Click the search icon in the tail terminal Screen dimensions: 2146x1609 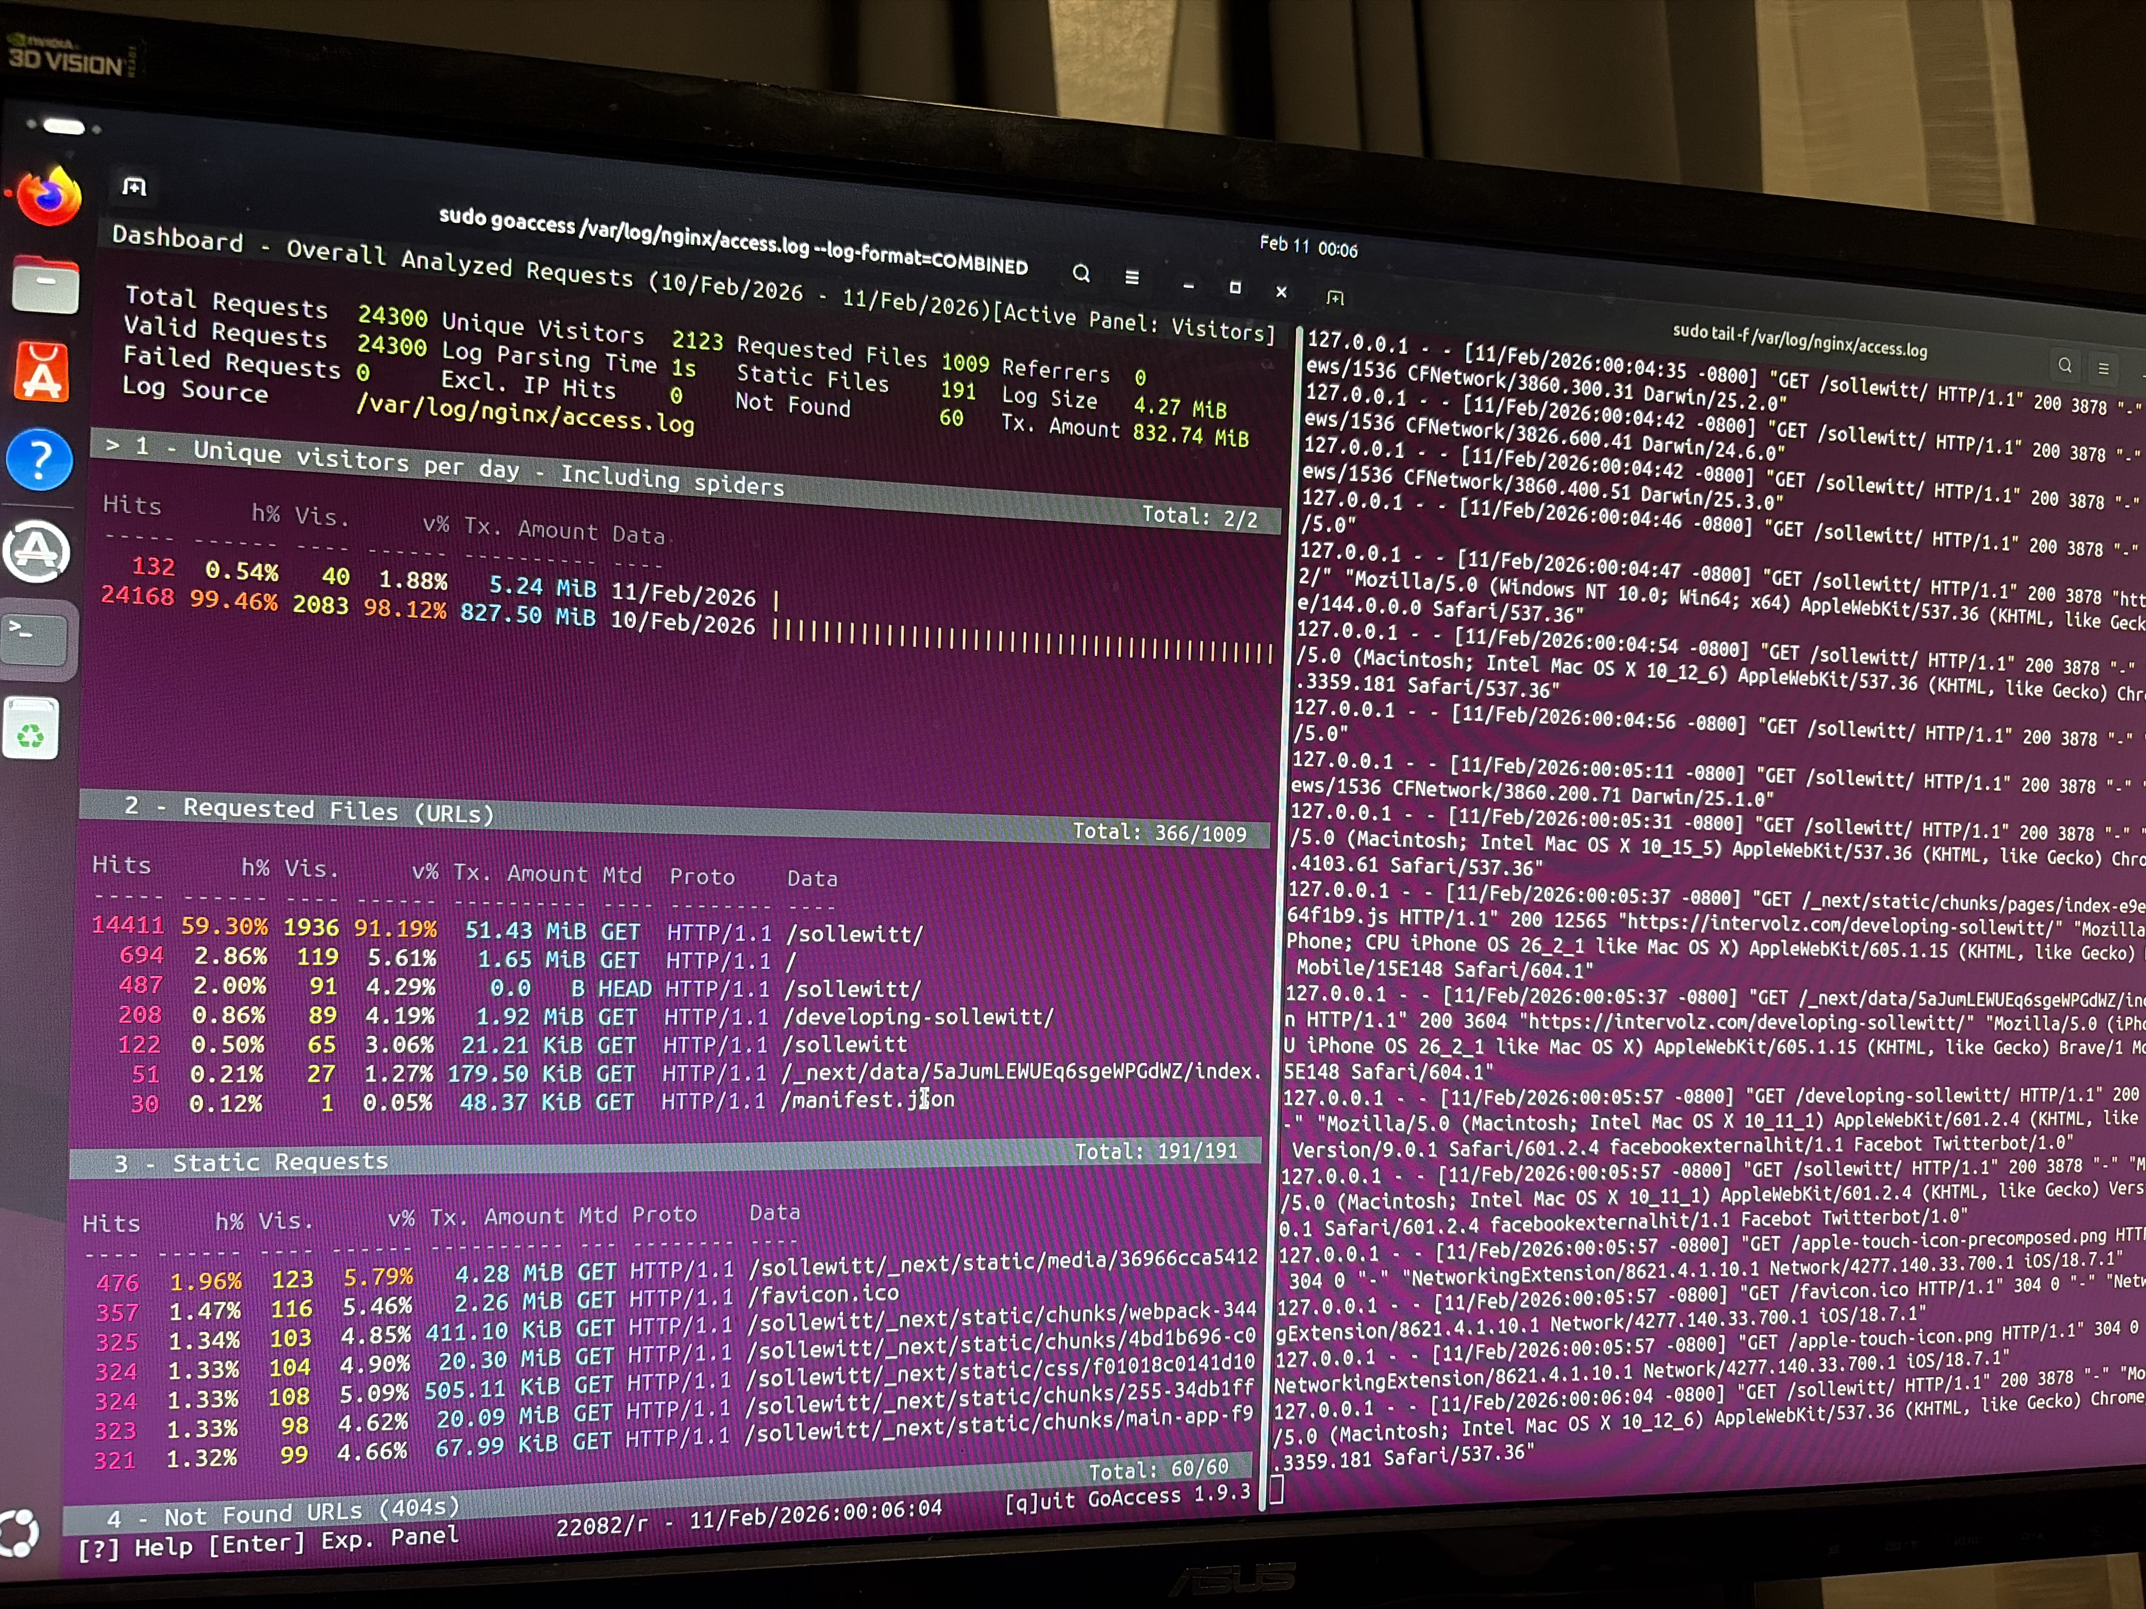tap(2065, 366)
